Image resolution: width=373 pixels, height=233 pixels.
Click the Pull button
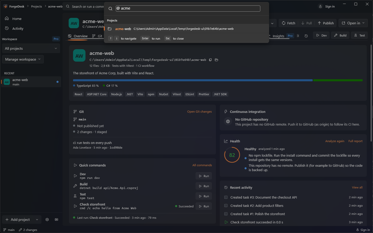point(306,23)
